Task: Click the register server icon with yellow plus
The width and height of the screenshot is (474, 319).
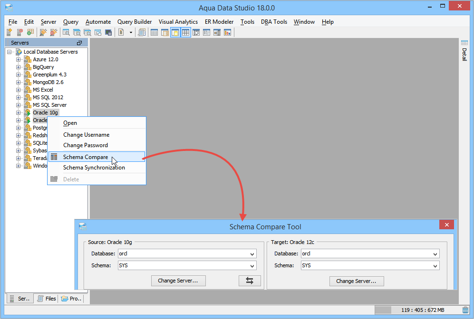Action: 9,32
